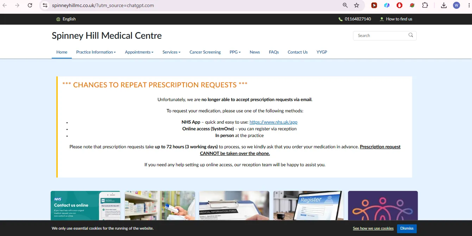Open See how we use cookies link
Viewport: 472px width, 236px height.
coord(373,228)
